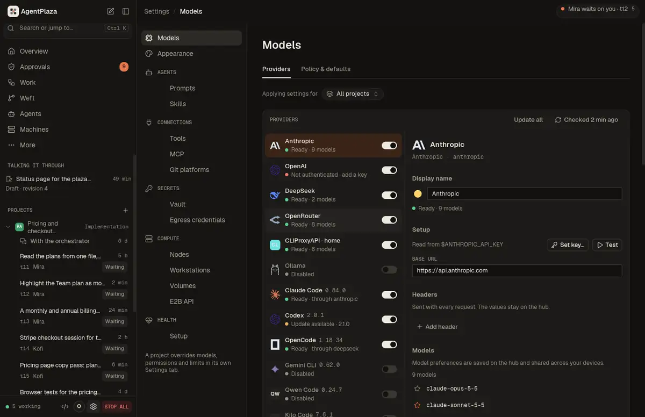Star the claude-opus-5-5 model
The height and width of the screenshot is (417, 645).
coord(418,389)
